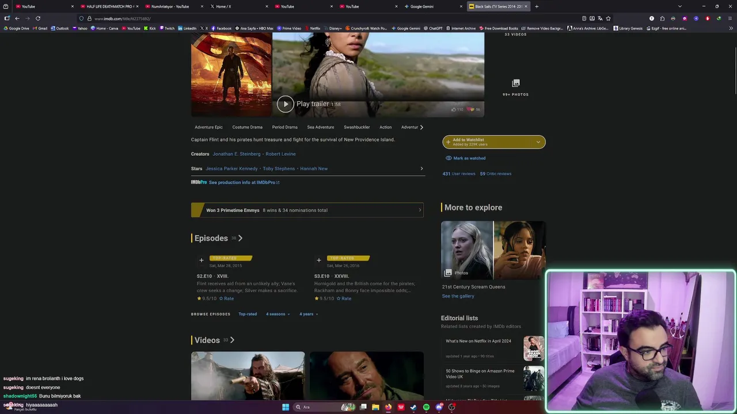This screenshot has height=414, width=737.
Task: Select the Costume Drama genre chip
Action: pyautogui.click(x=248, y=127)
